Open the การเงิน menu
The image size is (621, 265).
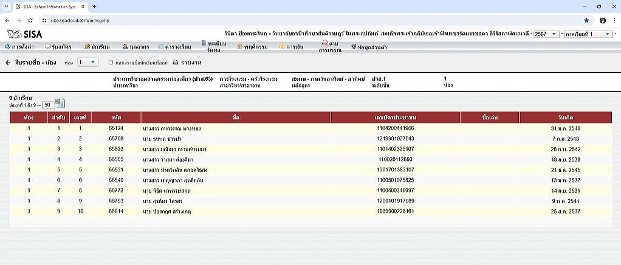[x=292, y=46]
